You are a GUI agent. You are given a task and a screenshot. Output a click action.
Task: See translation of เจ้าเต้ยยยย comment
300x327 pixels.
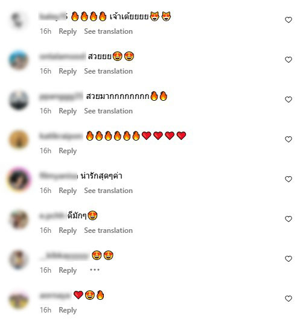tap(108, 31)
